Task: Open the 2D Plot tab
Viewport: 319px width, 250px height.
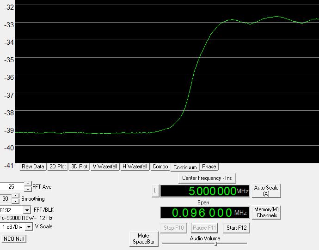Action: (58, 167)
